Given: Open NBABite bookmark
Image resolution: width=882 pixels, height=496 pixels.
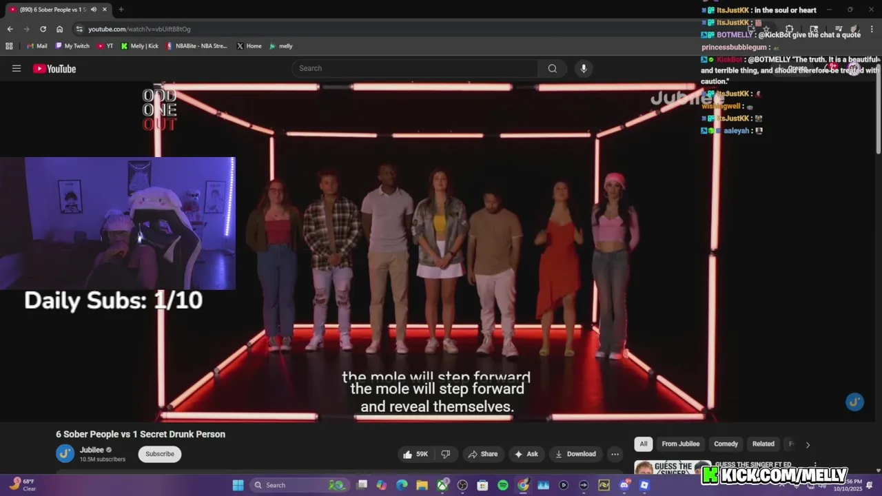Looking at the screenshot, I should pos(196,46).
